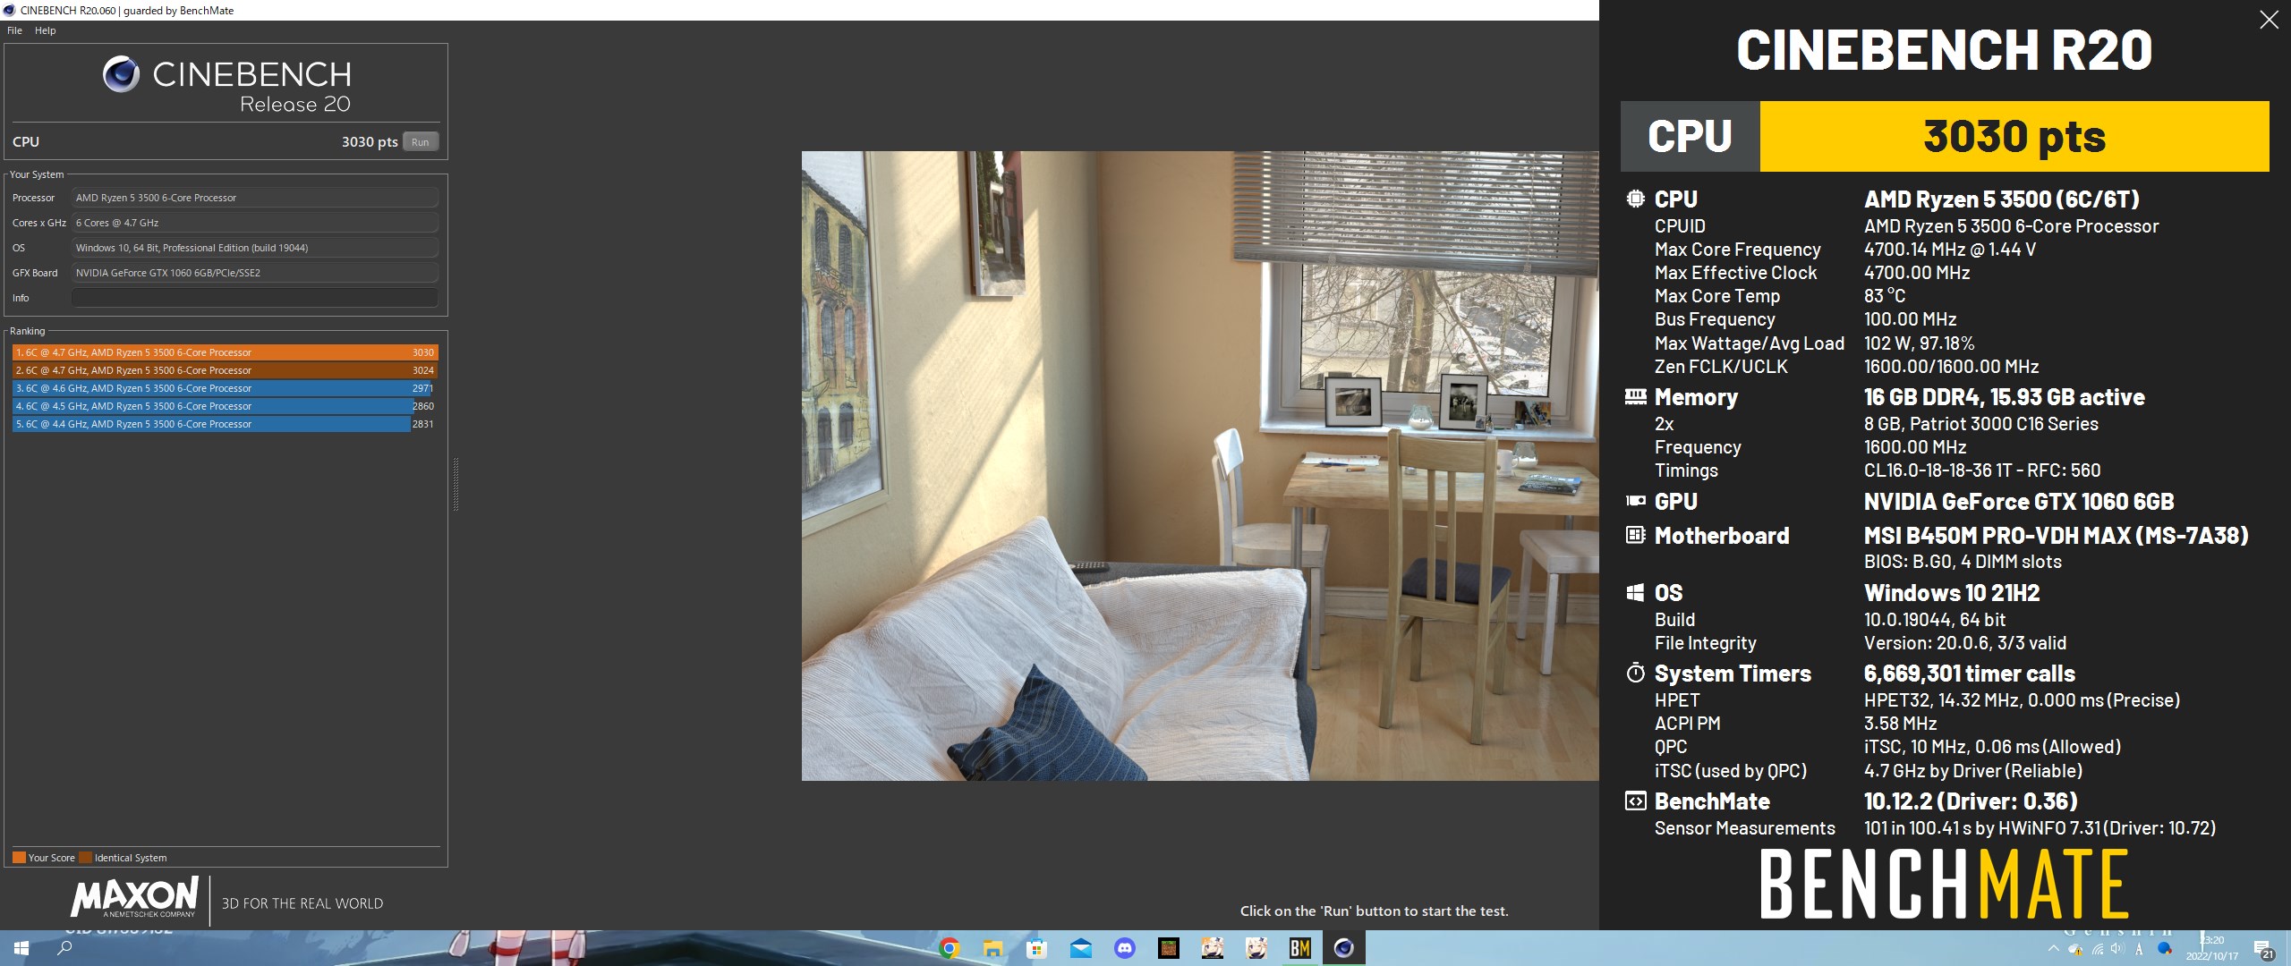Image resolution: width=2291 pixels, height=966 pixels.
Task: Switch to BenchMate BM taskbar icon
Action: click(x=1300, y=948)
